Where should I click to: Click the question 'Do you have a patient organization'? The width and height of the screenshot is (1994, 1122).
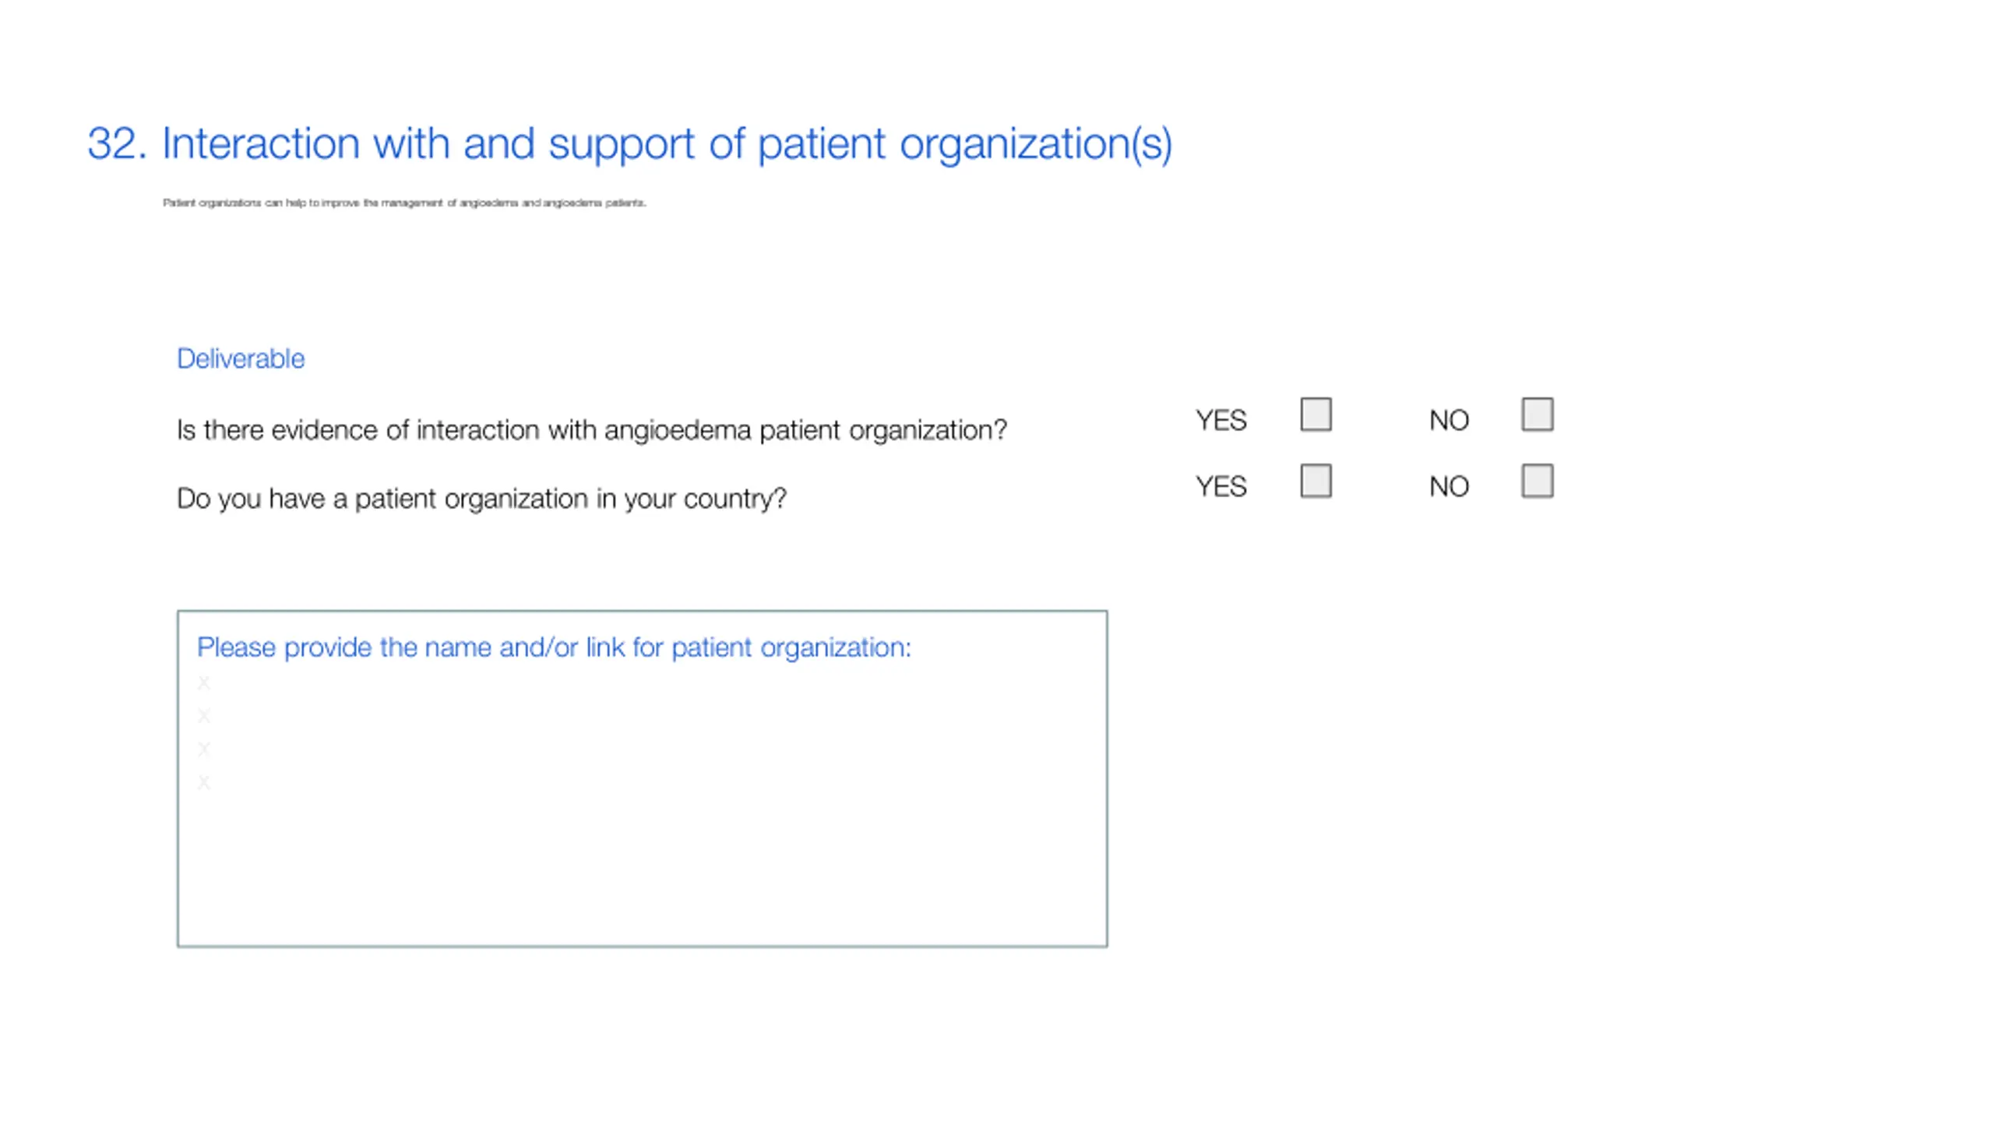pos(481,499)
